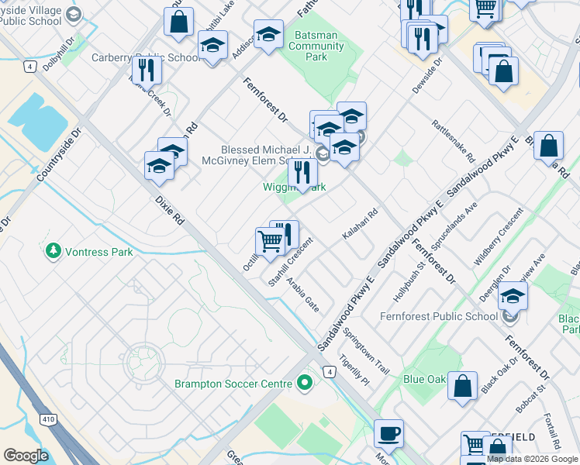
Task: Select the Brampton Soccer Centre label
Action: [x=233, y=384]
